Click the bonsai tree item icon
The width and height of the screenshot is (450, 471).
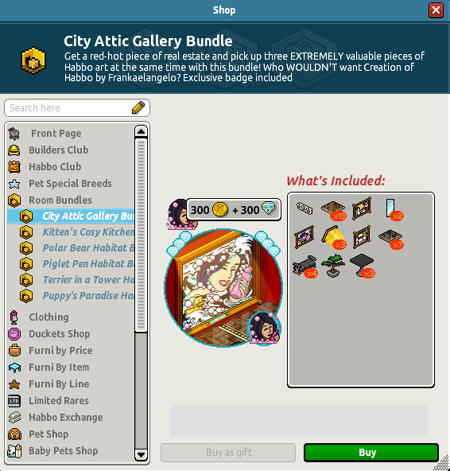(333, 266)
